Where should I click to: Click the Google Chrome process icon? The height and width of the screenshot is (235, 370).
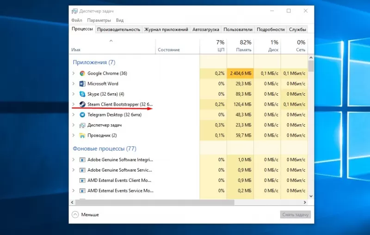[x=82, y=73]
